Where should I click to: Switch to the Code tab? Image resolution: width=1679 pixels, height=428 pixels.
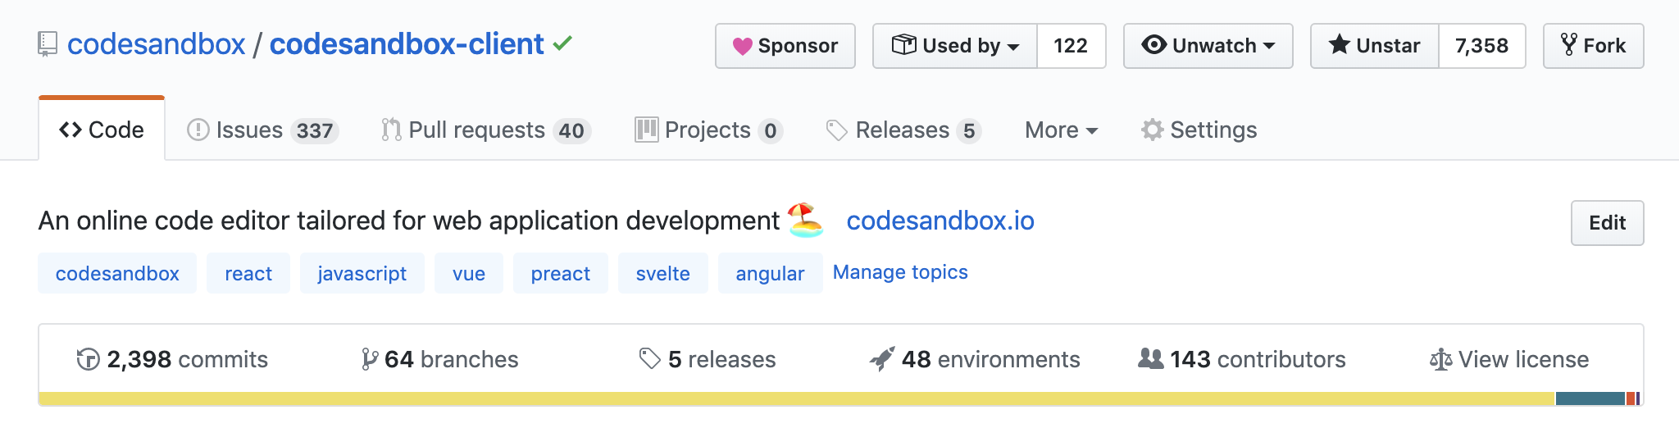(102, 130)
